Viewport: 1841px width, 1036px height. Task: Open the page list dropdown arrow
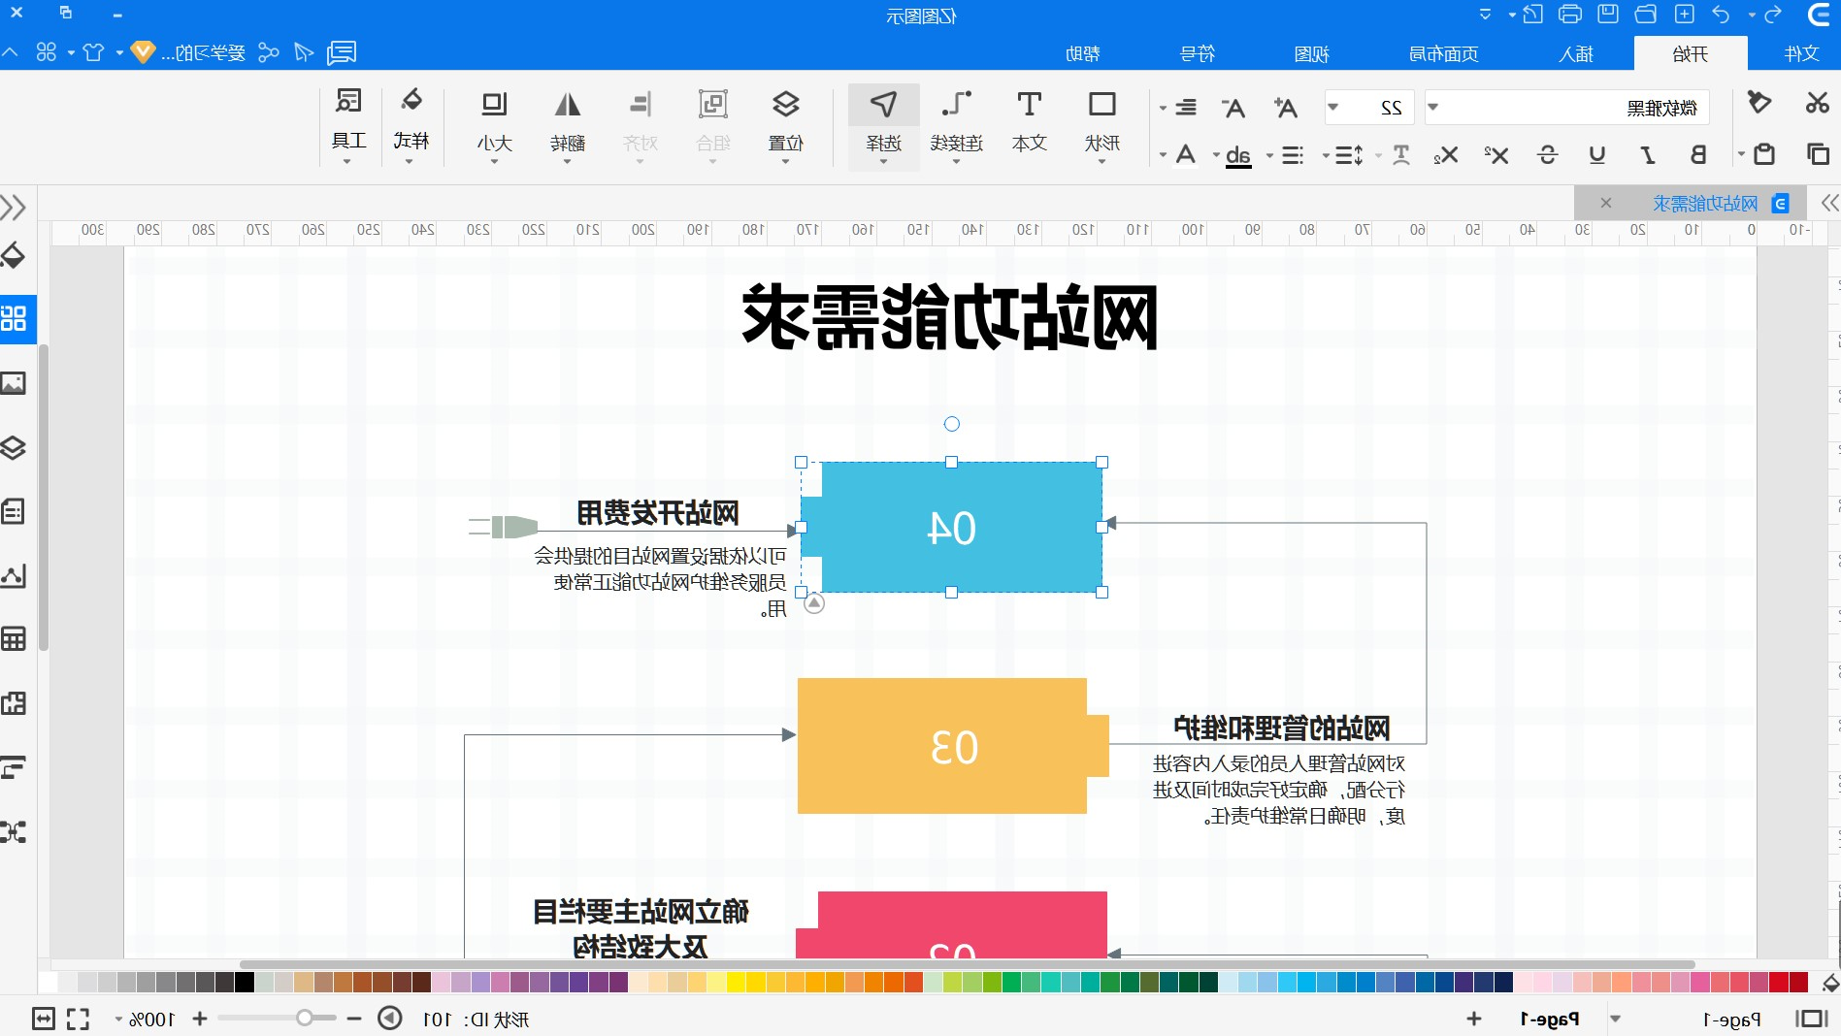point(1616,1019)
